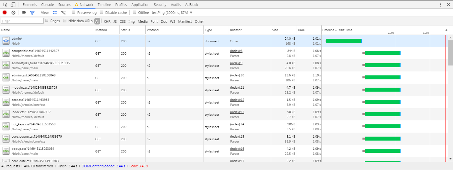This screenshot has height=170, width=453.
Task: Filter requests by XHR type
Action: (107, 21)
